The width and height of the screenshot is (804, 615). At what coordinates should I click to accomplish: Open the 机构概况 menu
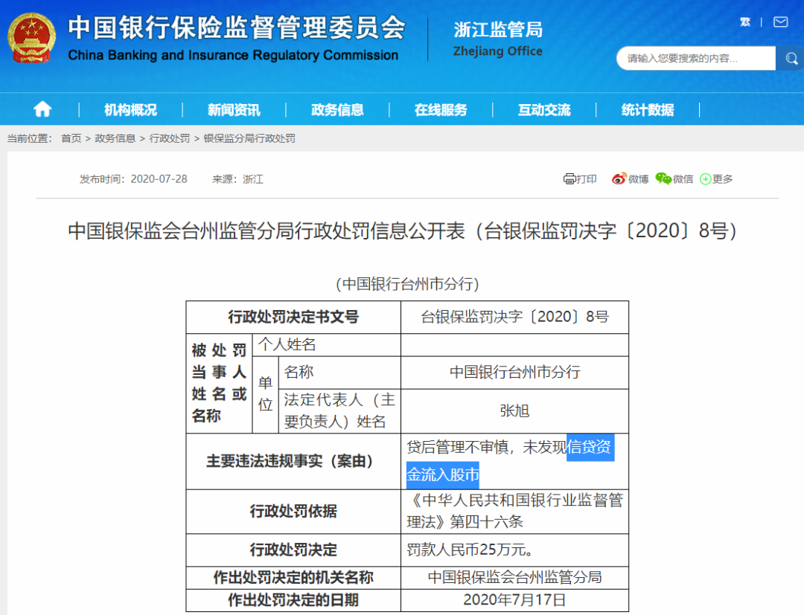pyautogui.click(x=130, y=110)
